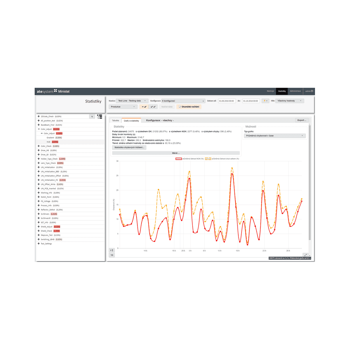Screen dimensions: 350x350
Task: Click the Načíst data button
Action: tap(167, 107)
